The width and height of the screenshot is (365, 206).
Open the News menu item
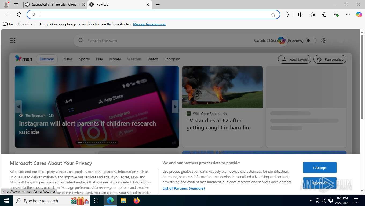click(x=68, y=59)
